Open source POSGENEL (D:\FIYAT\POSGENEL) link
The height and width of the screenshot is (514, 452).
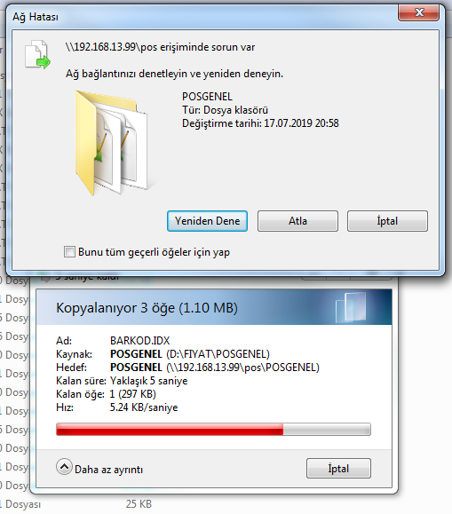pos(190,354)
